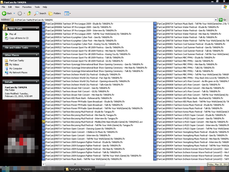Select 'U-PLEX Super Concert - Him Nae' file

(193, 122)
